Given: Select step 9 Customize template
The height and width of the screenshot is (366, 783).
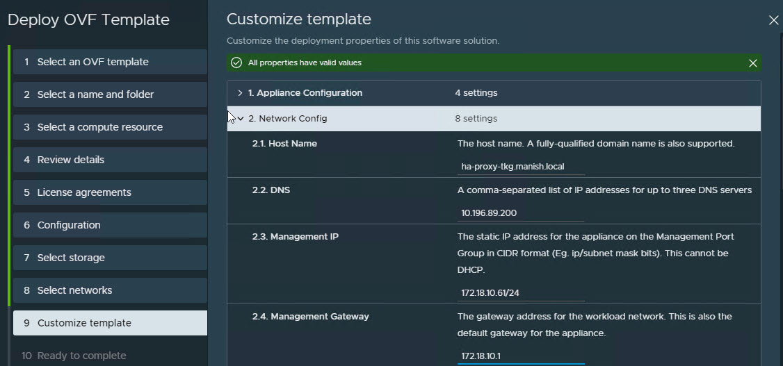Looking at the screenshot, I should click(x=109, y=323).
